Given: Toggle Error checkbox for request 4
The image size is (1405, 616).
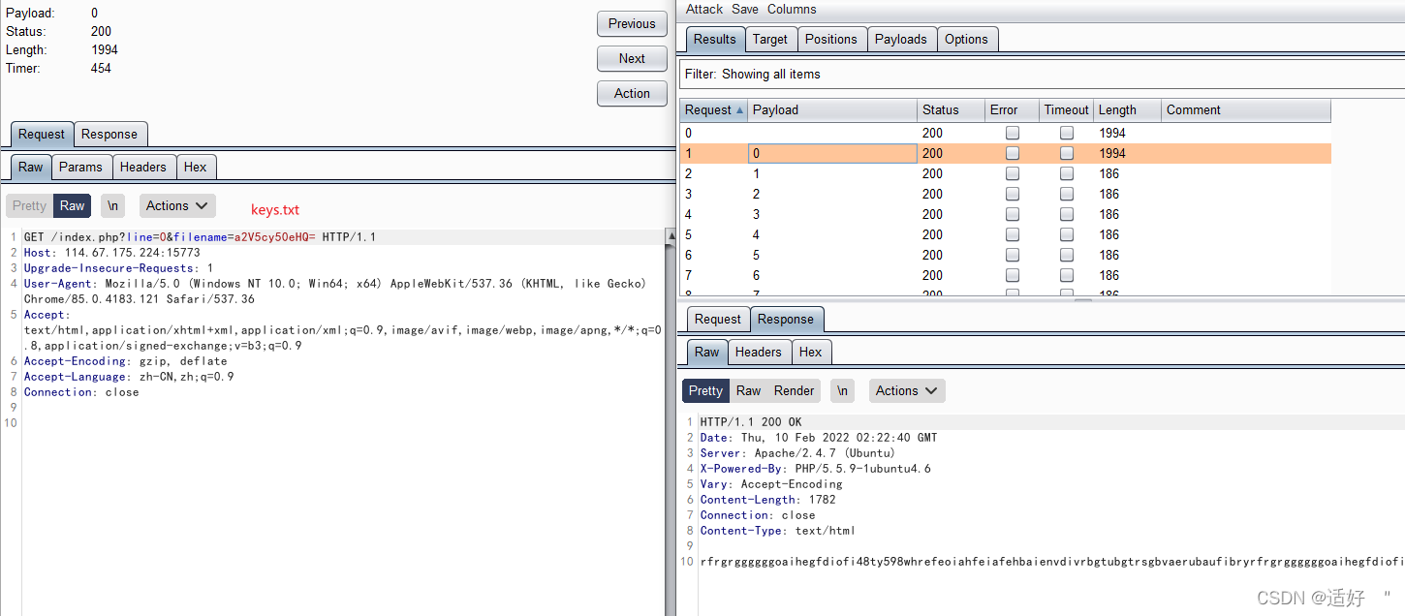Looking at the screenshot, I should click(1013, 214).
